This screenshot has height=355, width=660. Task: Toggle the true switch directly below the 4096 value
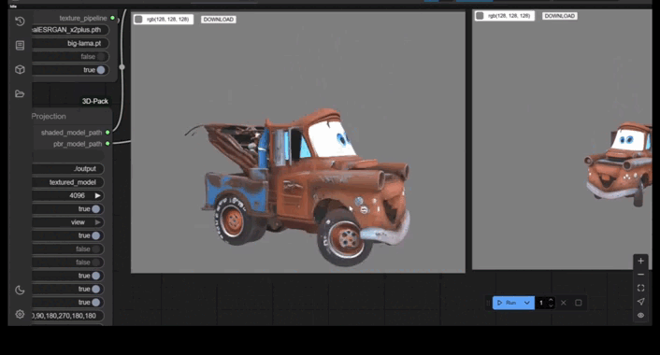(x=96, y=209)
